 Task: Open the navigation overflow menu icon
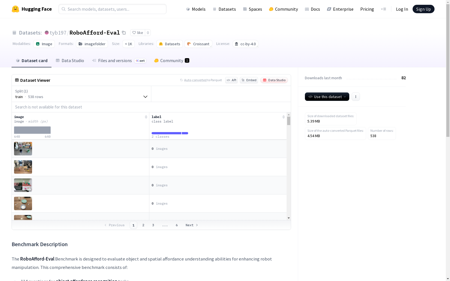[383, 9]
